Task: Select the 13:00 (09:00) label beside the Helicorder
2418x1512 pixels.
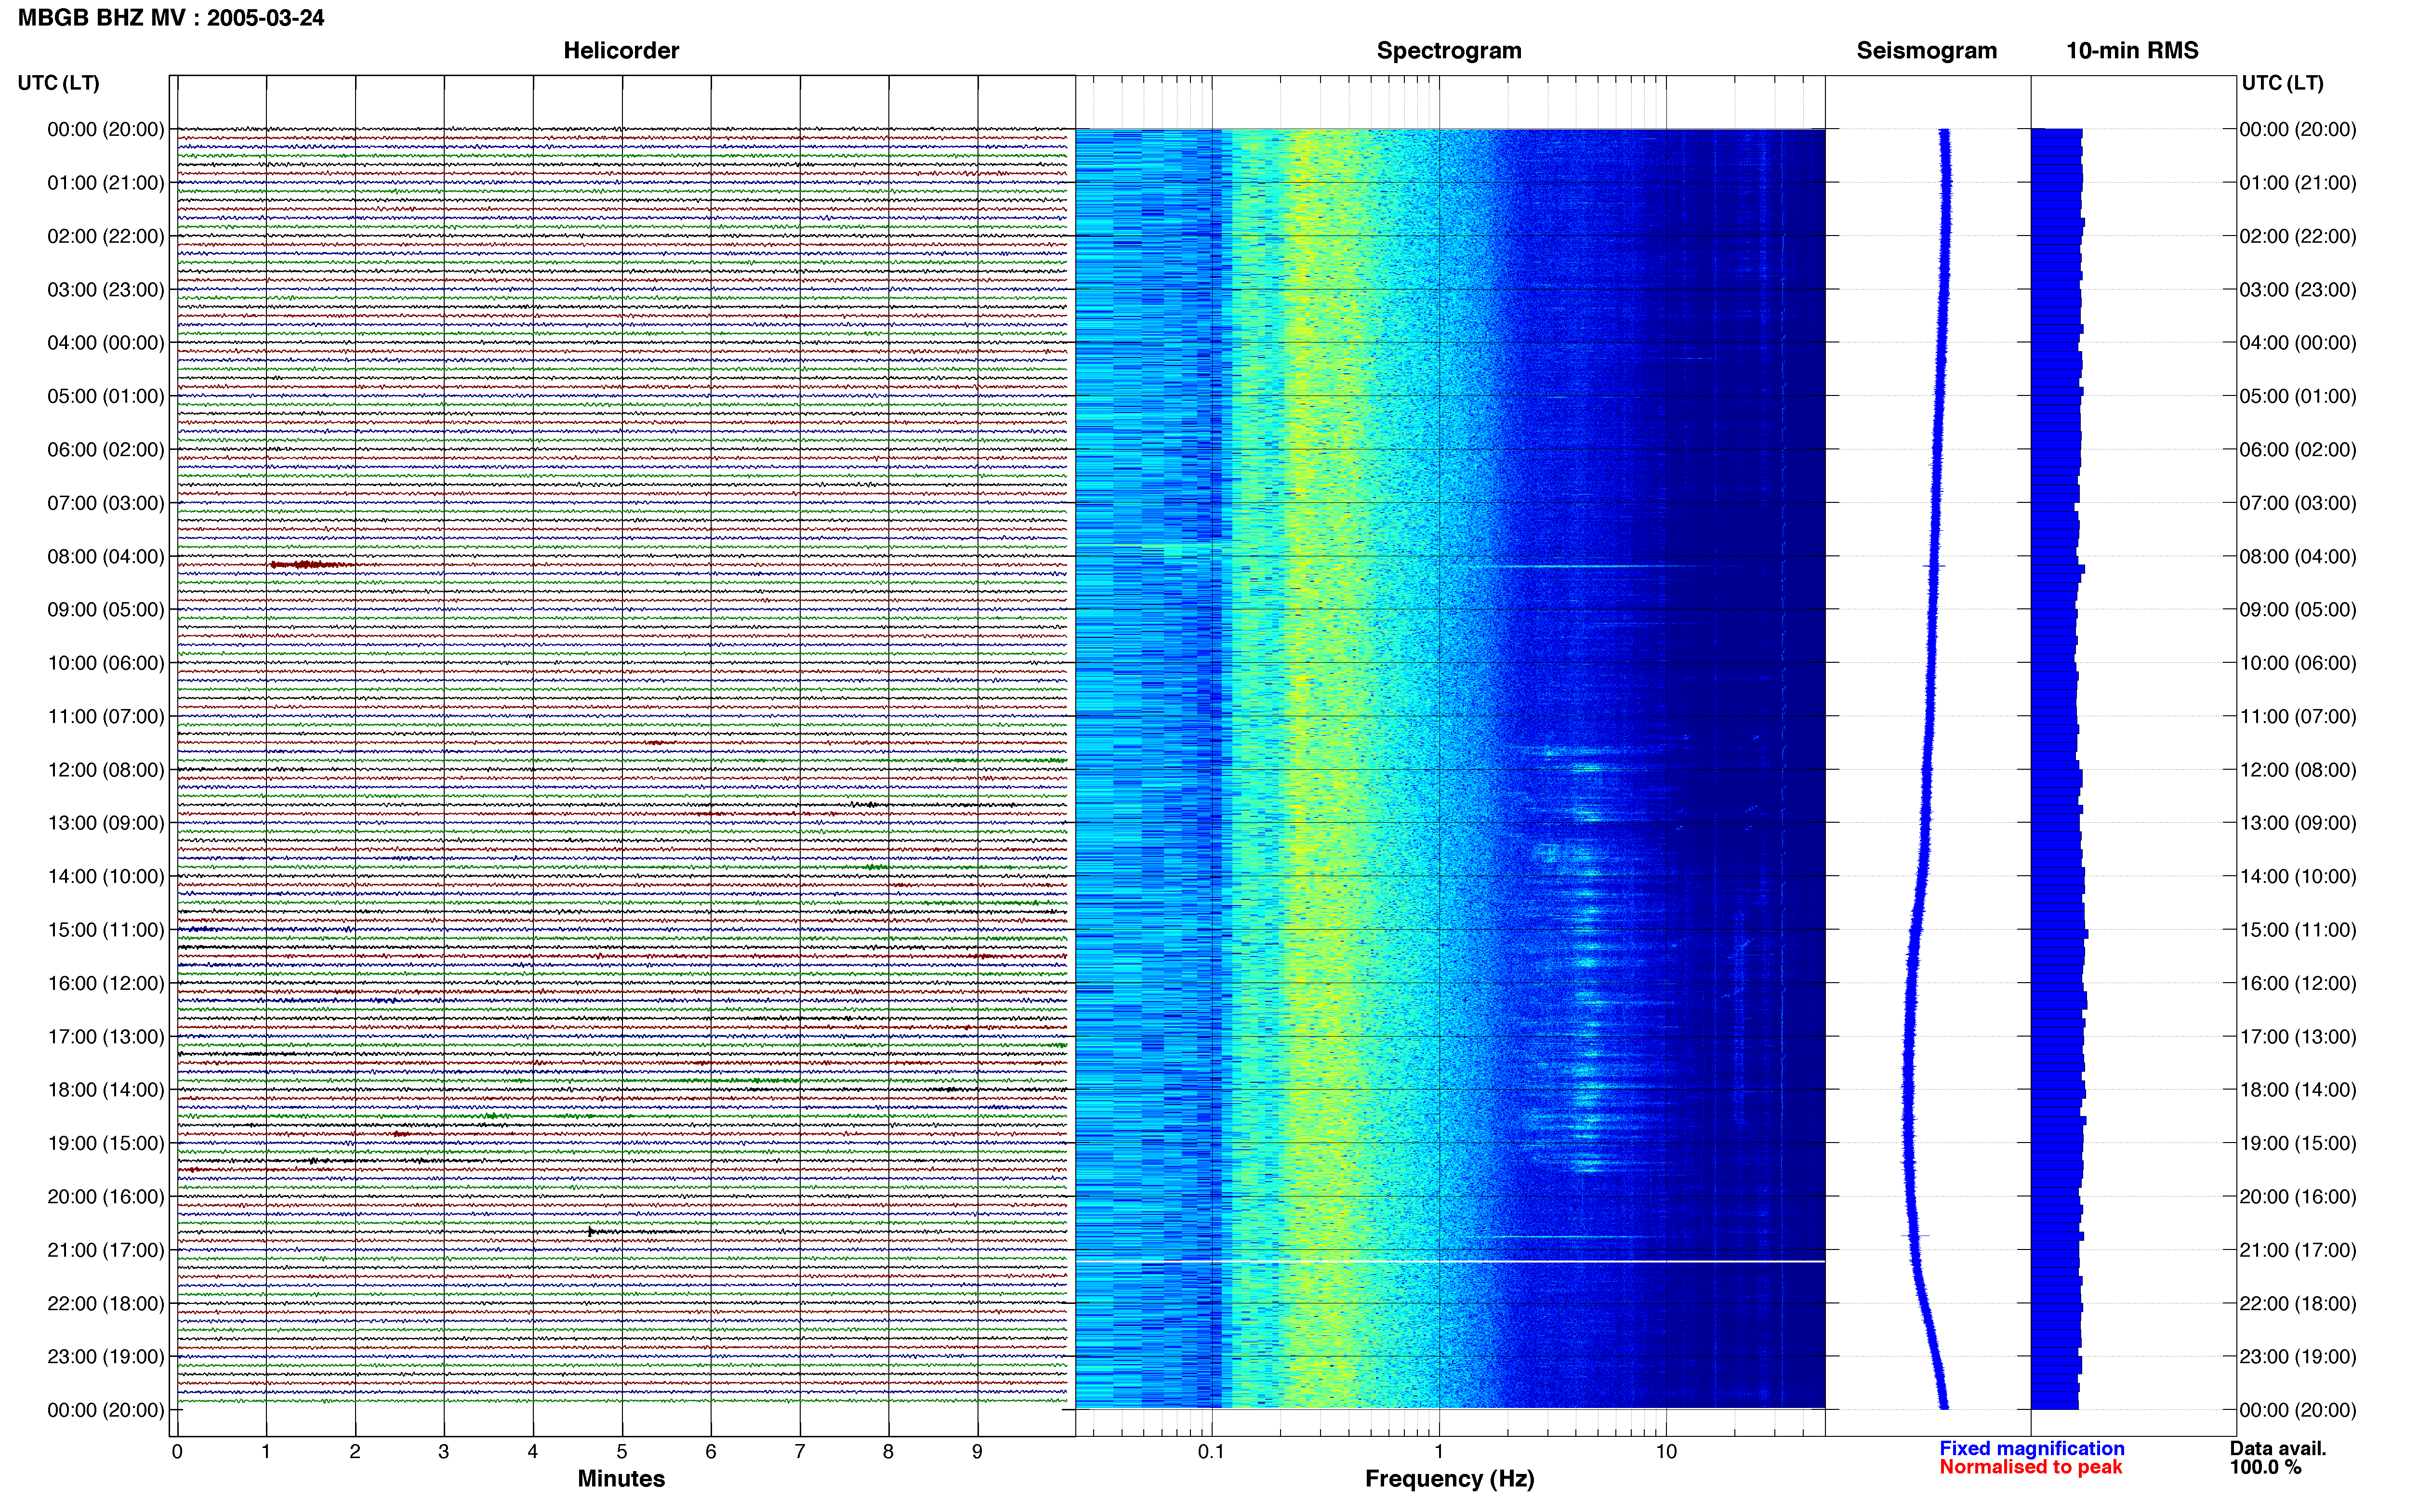Action: 106,823
